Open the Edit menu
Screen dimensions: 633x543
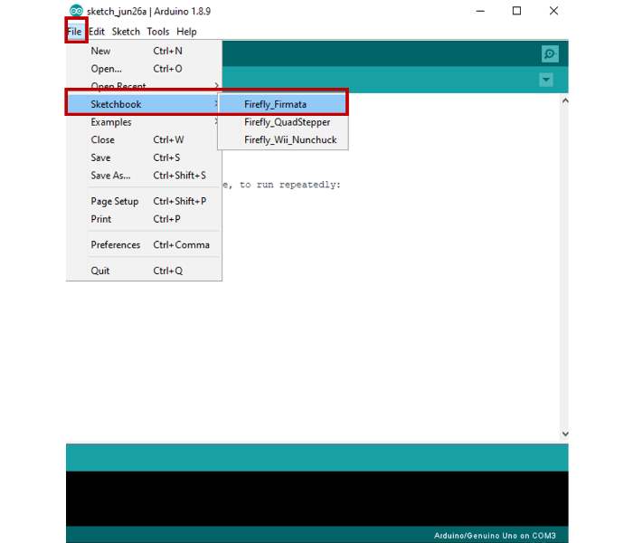tap(97, 32)
